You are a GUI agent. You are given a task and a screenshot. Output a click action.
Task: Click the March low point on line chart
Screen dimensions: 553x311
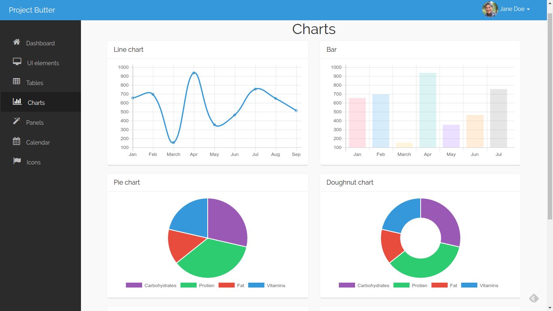(x=173, y=143)
